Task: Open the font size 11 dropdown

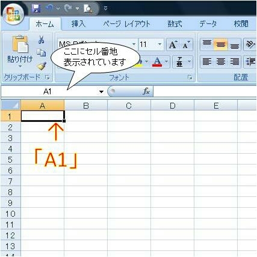Action: click(160, 44)
